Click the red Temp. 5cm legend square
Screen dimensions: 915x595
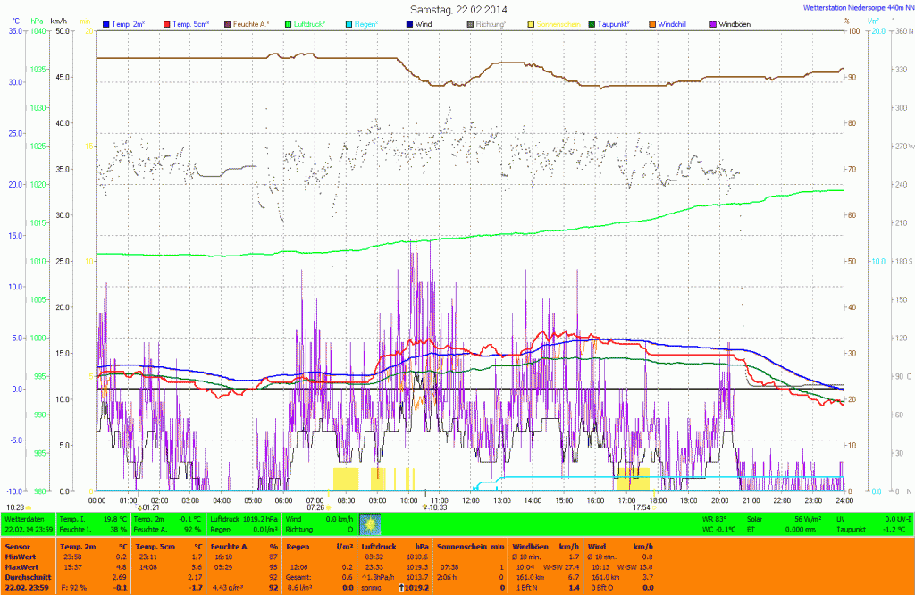click(168, 24)
